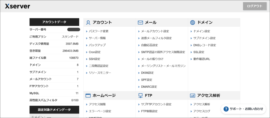
Task: Click the ご利用プラン value スタンダード
Action: (70, 37)
